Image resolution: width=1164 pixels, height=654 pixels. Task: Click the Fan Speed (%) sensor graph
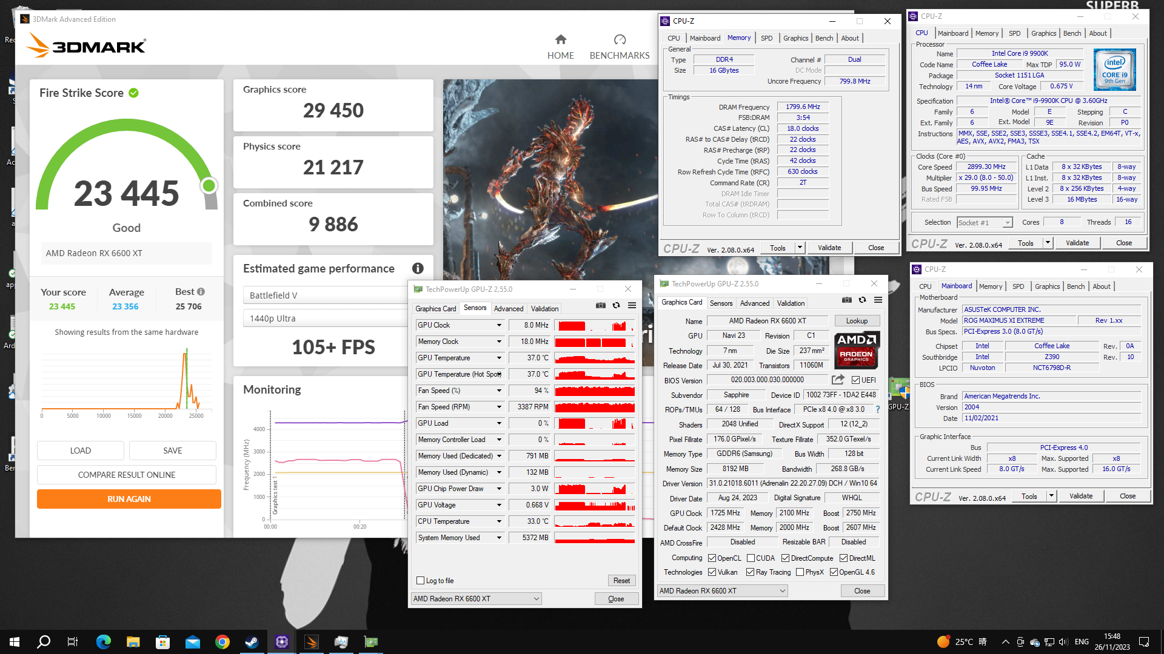(594, 391)
